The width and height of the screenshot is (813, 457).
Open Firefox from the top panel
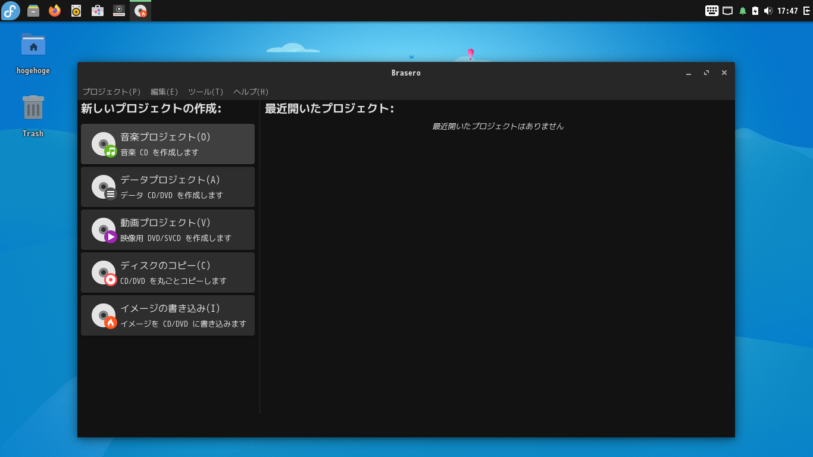pyautogui.click(x=55, y=11)
